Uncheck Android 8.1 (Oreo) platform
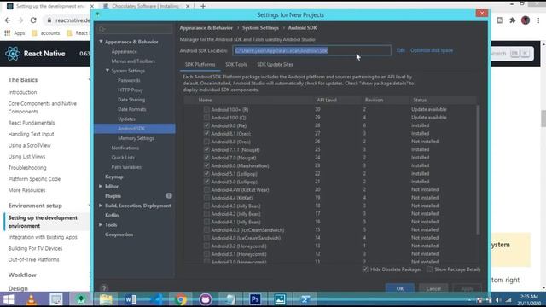The height and width of the screenshot is (307, 546). coord(206,133)
